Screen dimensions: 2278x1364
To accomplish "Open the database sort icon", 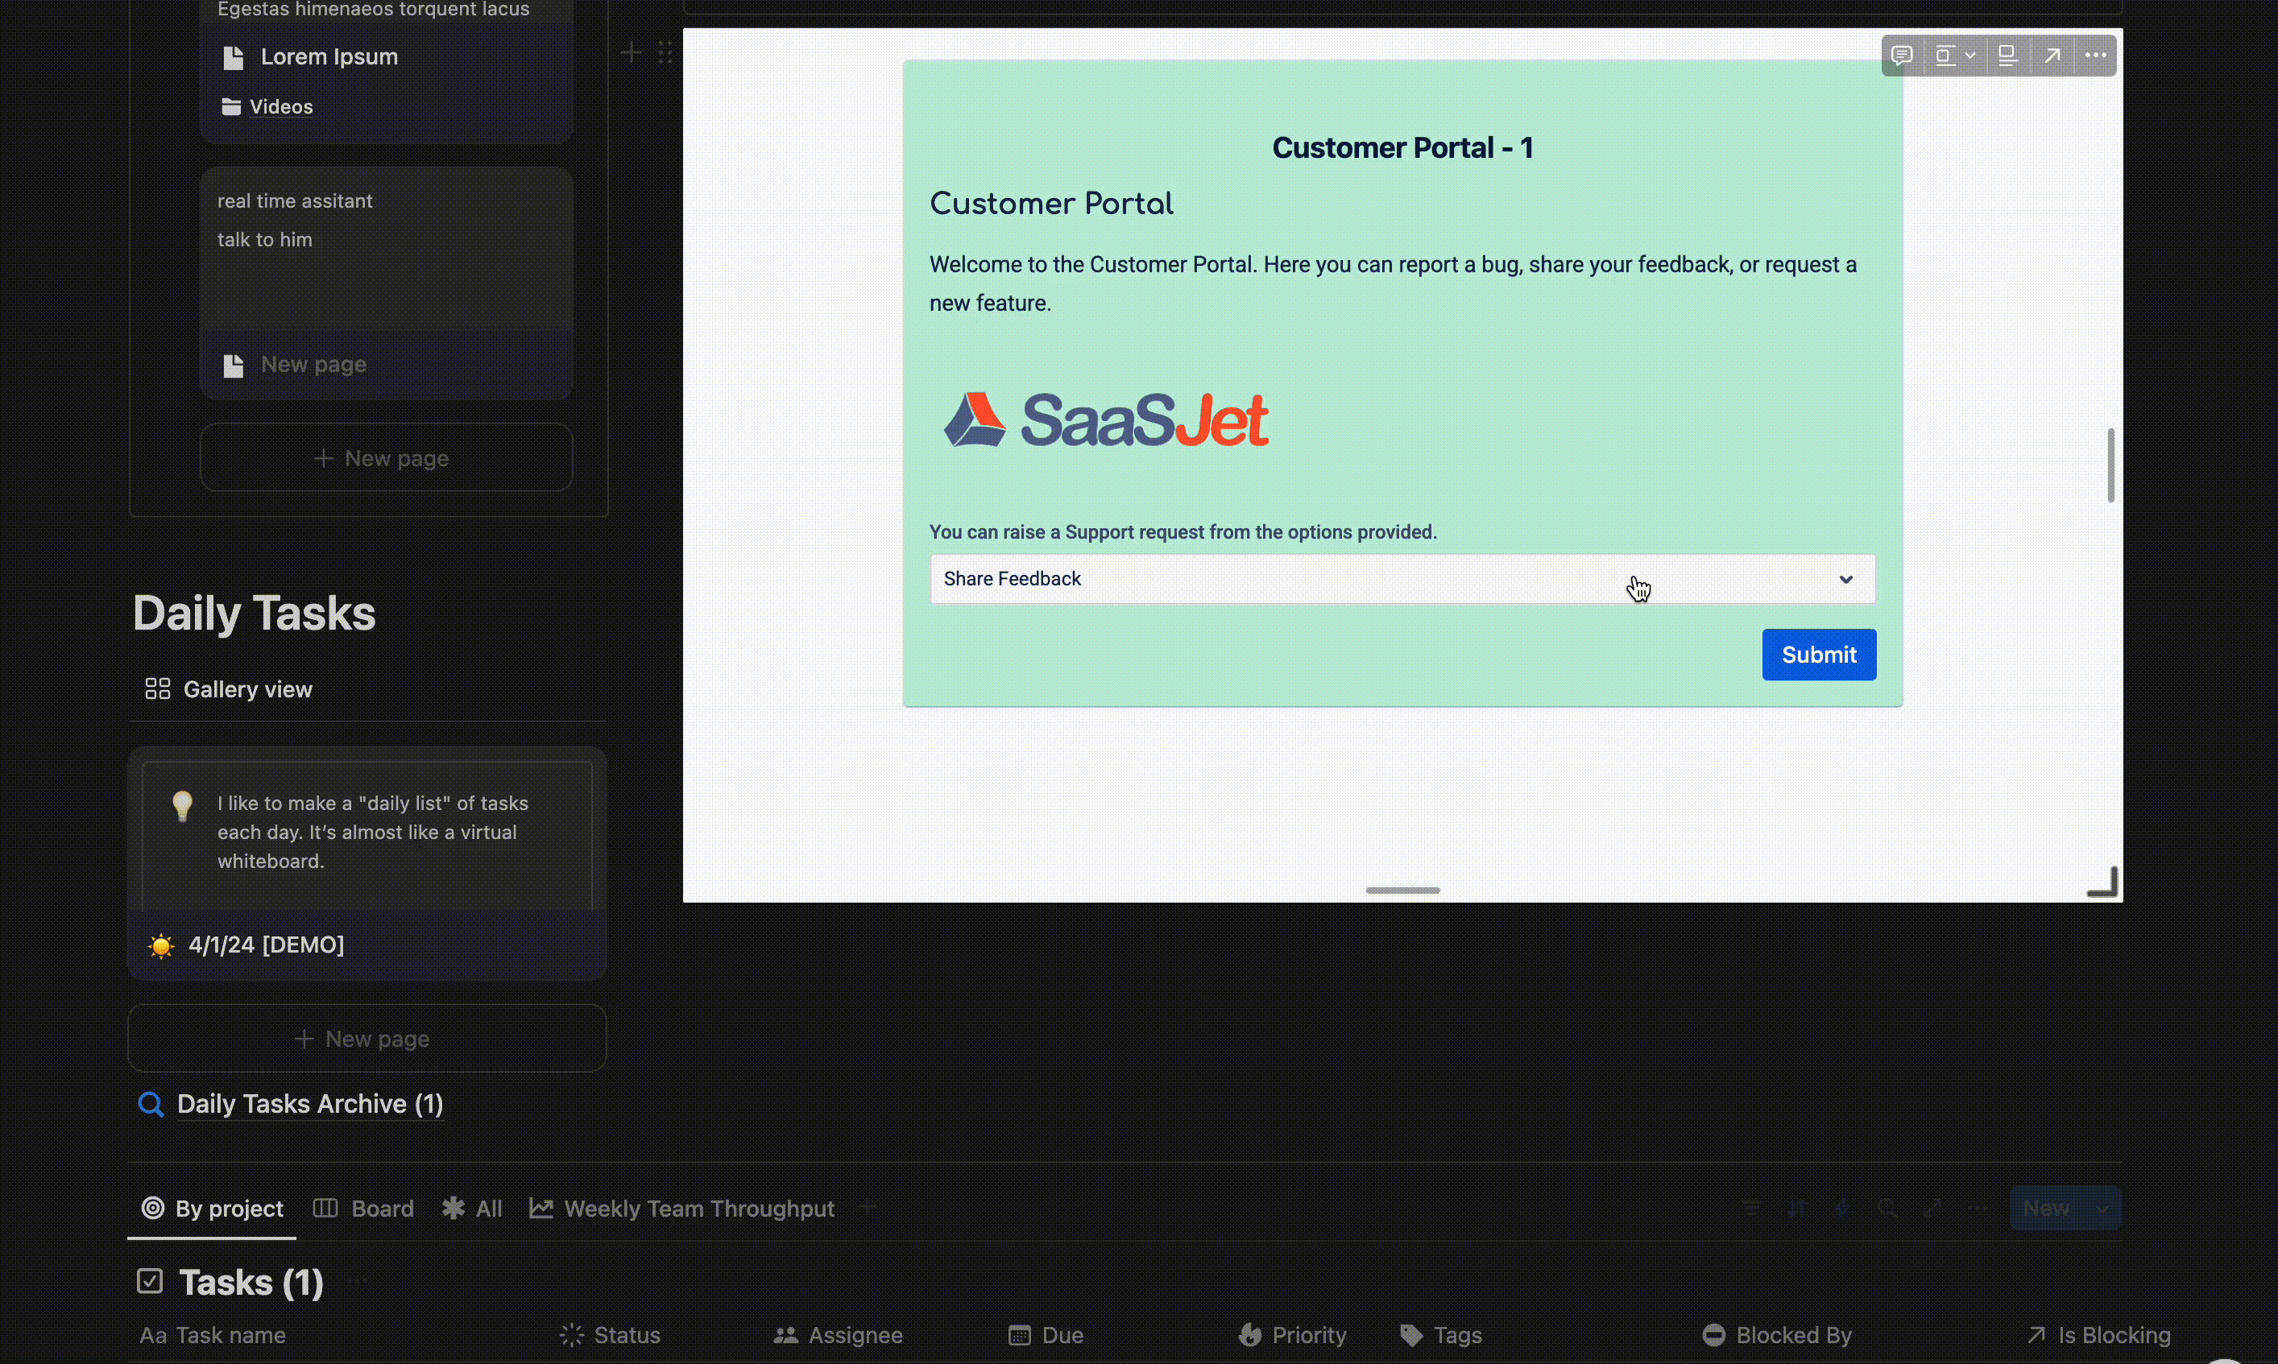I will (x=1797, y=1208).
